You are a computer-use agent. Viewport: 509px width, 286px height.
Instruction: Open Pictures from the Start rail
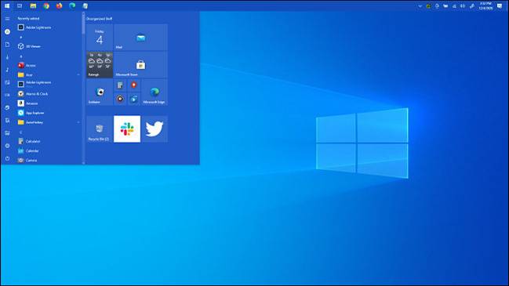7,82
